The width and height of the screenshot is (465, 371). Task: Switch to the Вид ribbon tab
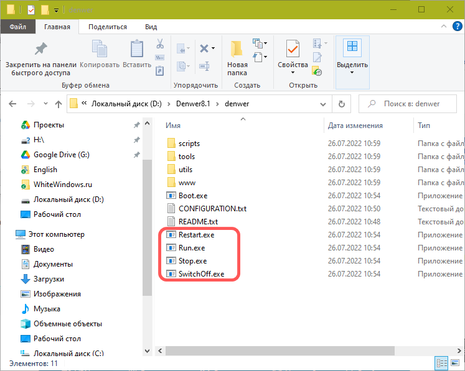tap(151, 27)
